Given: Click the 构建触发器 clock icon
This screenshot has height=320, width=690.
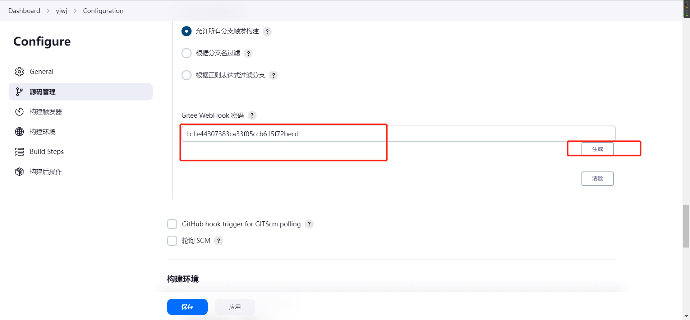Looking at the screenshot, I should click(19, 112).
